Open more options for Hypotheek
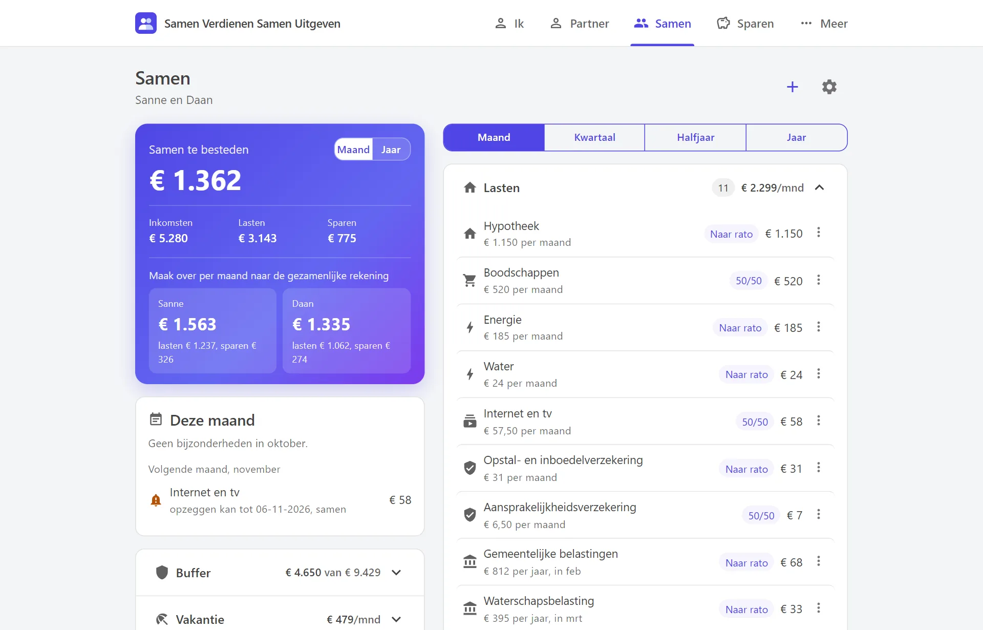 tap(819, 233)
